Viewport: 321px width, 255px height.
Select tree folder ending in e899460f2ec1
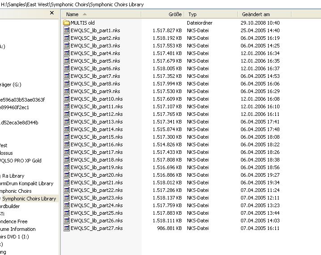pos(15,107)
